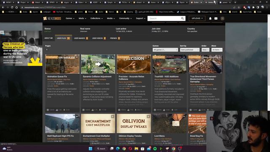Open the Sort by dropdown
The height and width of the screenshot is (152, 270).
coord(190,50)
